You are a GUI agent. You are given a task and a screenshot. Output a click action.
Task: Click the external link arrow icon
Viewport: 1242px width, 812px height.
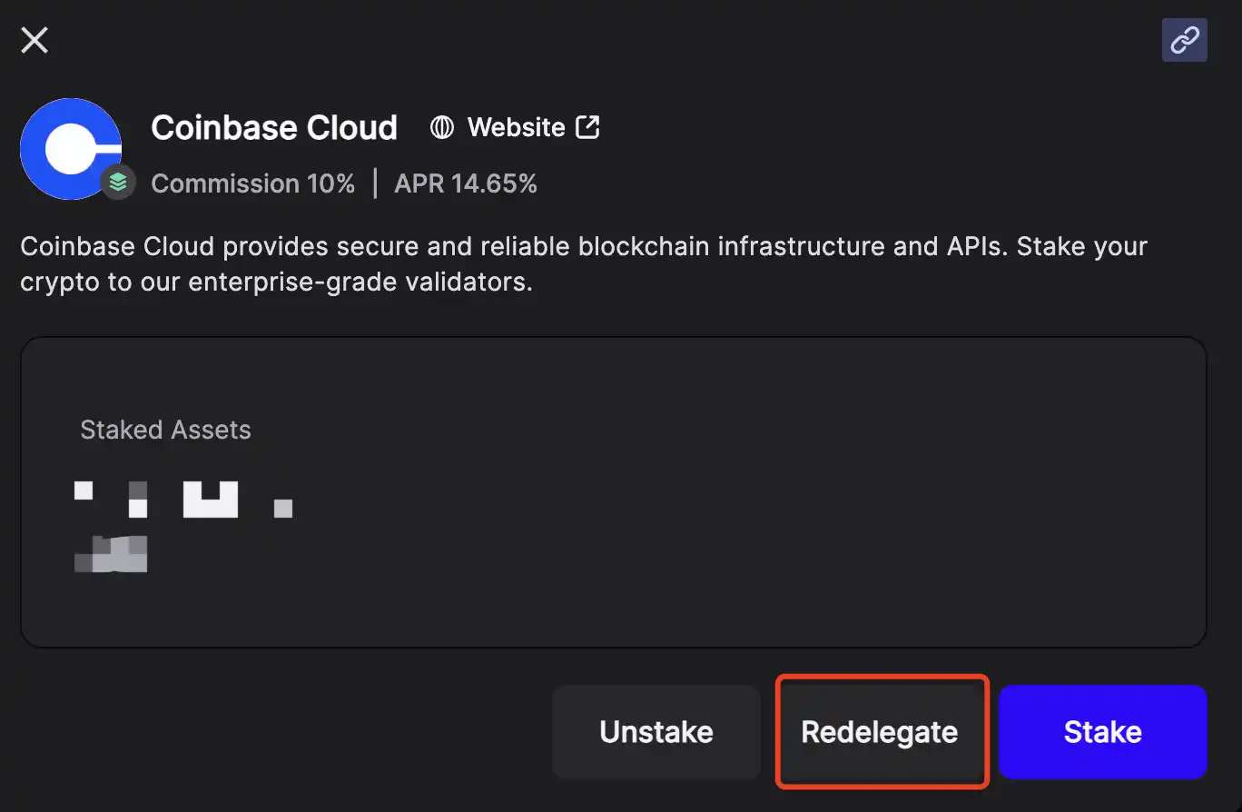[x=588, y=127]
